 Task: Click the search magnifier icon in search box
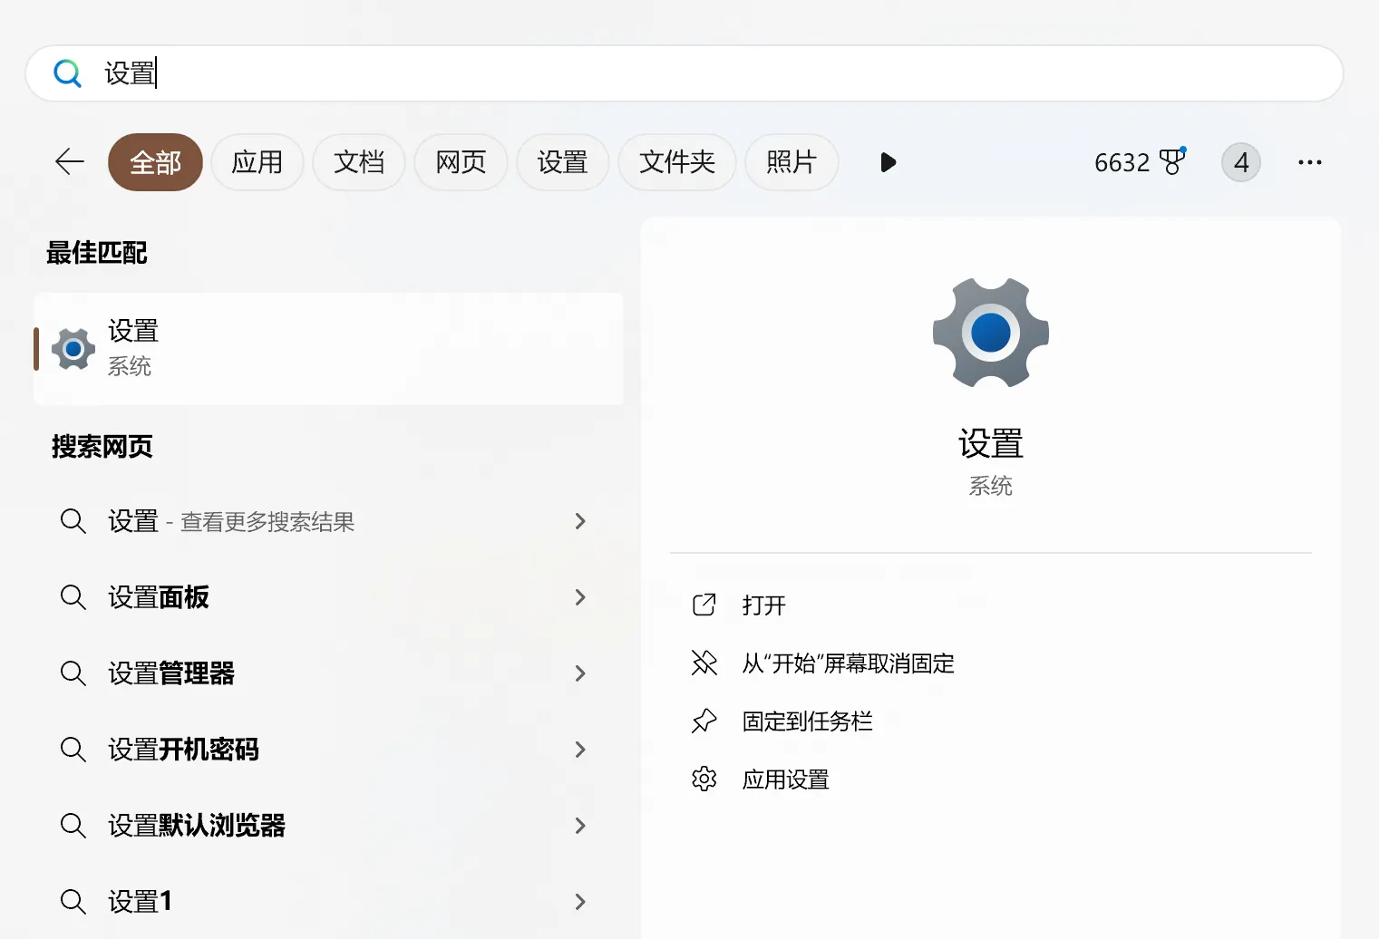(68, 73)
